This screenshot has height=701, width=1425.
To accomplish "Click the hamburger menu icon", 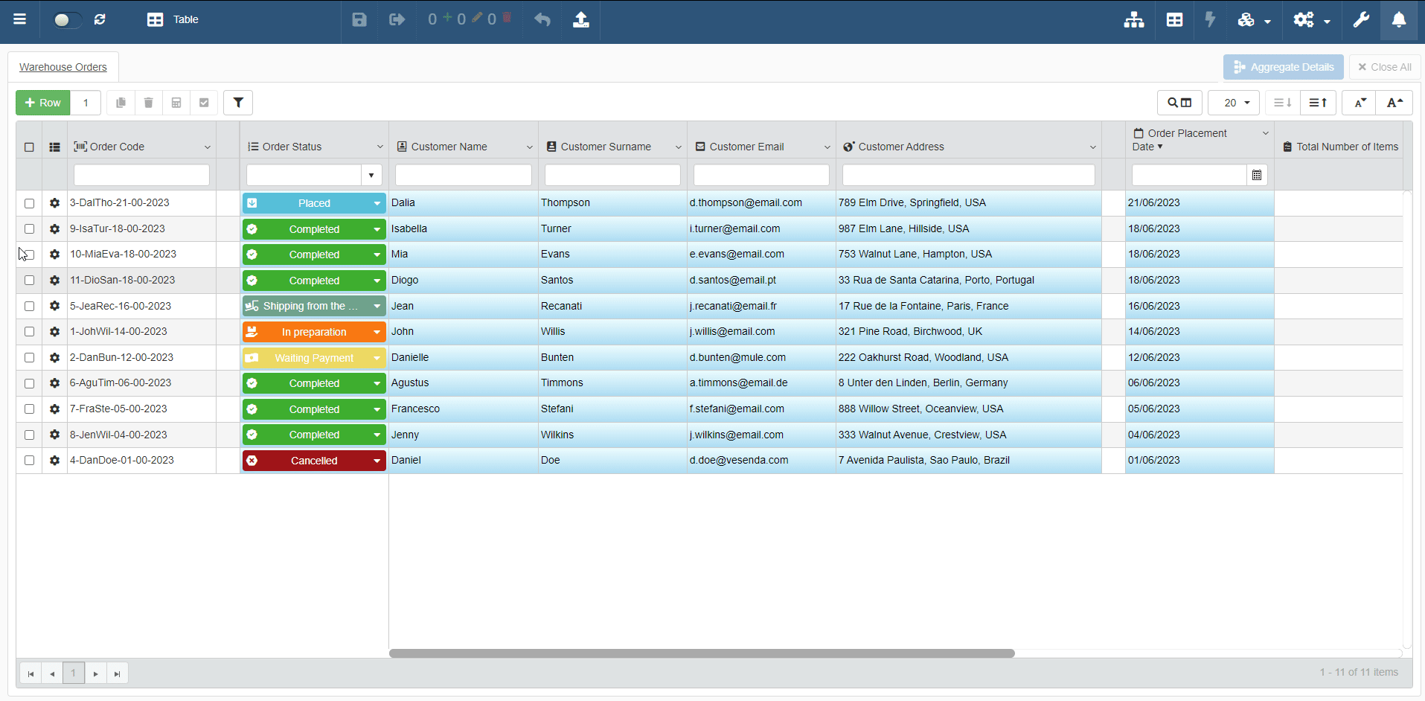I will pos(20,19).
